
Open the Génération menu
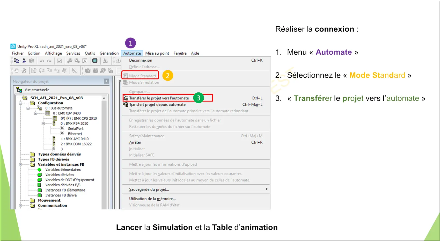click(x=109, y=53)
